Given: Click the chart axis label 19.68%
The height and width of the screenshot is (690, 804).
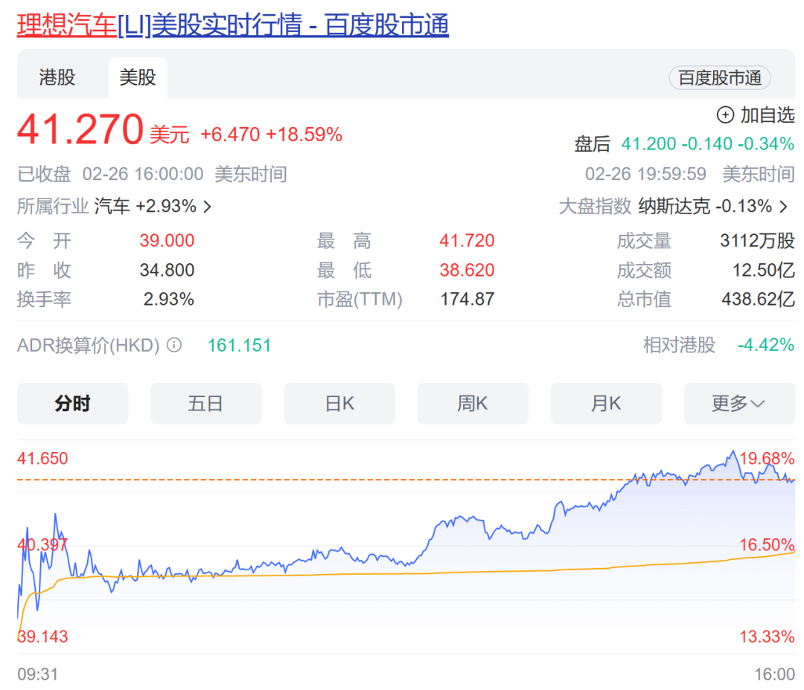Looking at the screenshot, I should [767, 459].
